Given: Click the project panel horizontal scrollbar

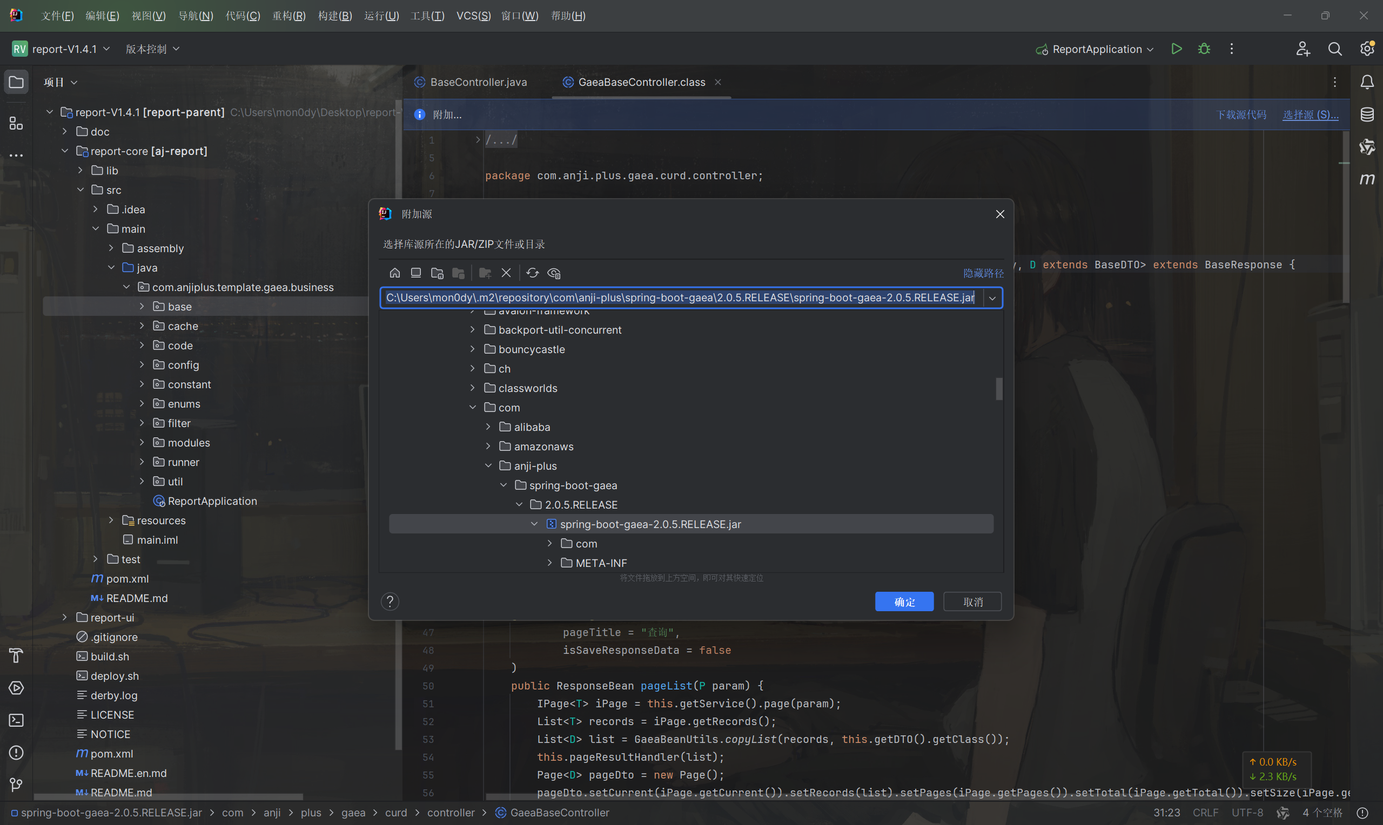Looking at the screenshot, I should [169, 796].
